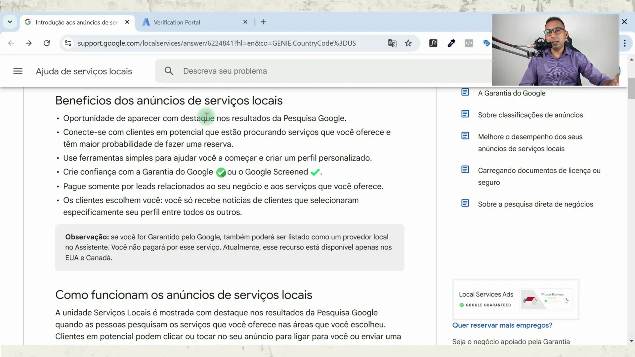This screenshot has height=357, width=635.
Task: Click the bullet starting Os clientes escolhem você
Action: click(211, 206)
